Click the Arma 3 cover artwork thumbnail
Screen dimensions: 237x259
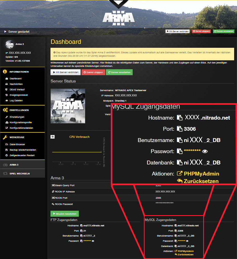pyautogui.click(x=68, y=106)
